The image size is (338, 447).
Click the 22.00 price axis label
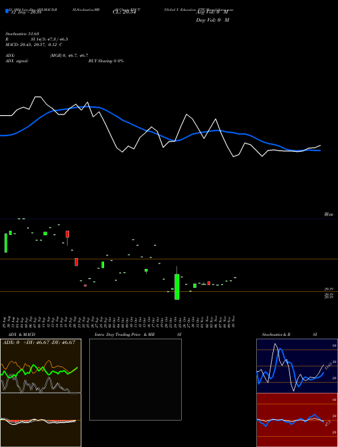tap(329, 215)
